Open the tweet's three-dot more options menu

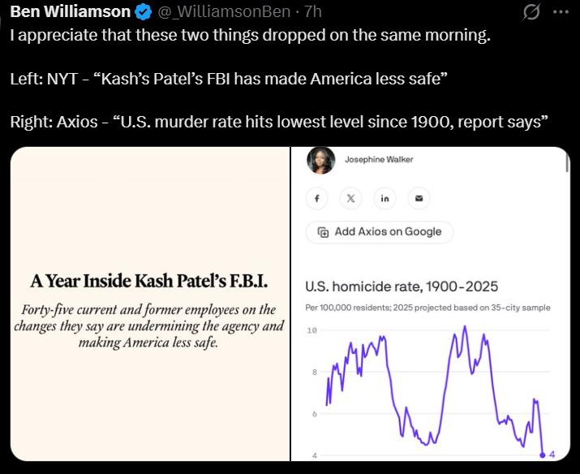coord(561,13)
